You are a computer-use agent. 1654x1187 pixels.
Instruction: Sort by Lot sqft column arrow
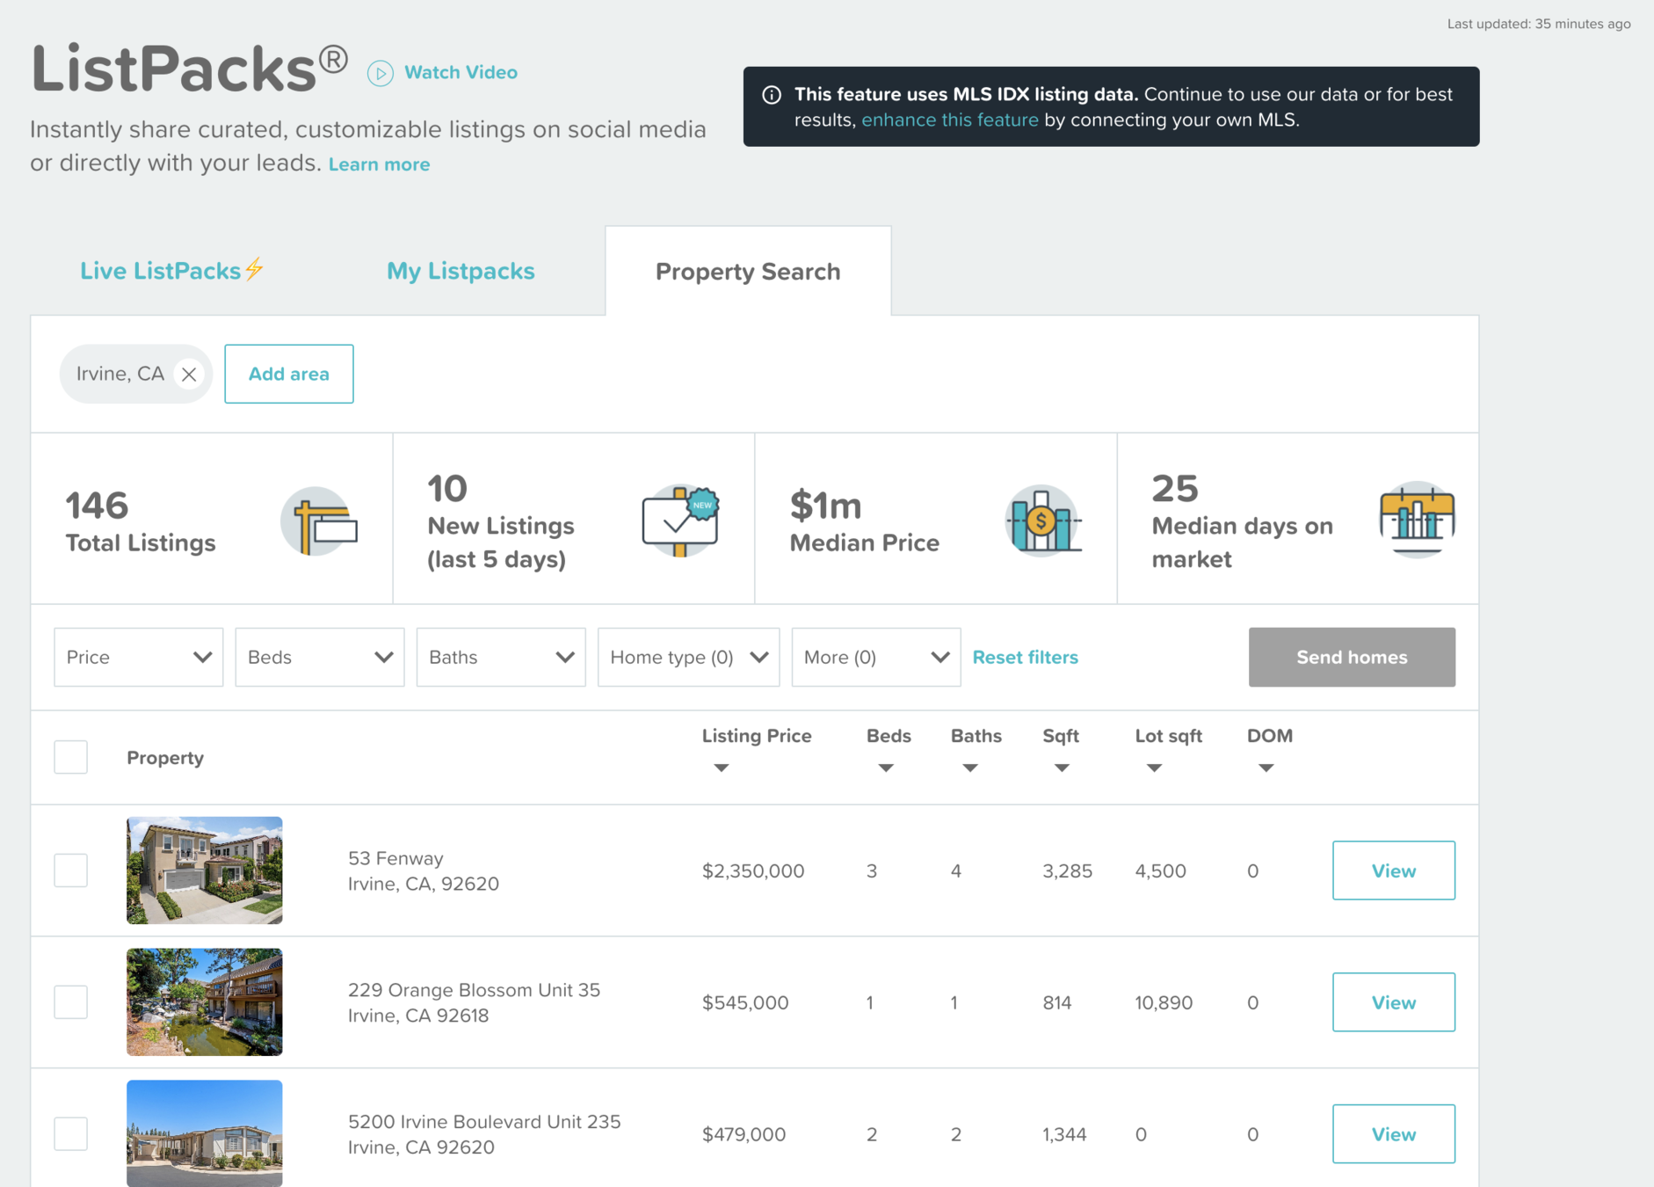tap(1154, 768)
